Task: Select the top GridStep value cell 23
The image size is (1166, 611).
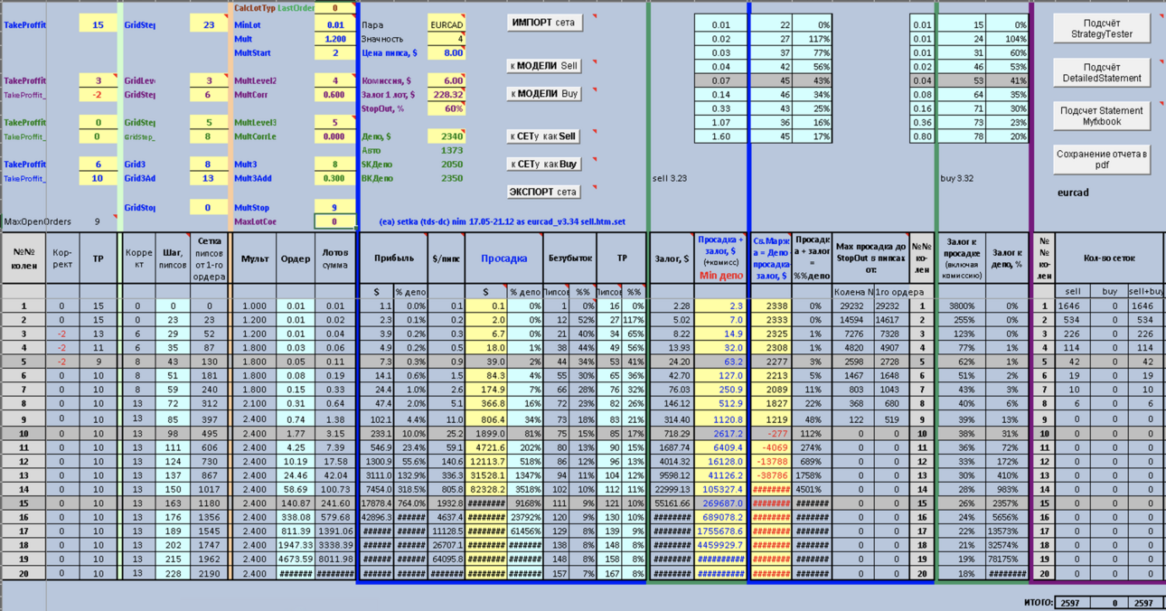Action: (x=209, y=25)
